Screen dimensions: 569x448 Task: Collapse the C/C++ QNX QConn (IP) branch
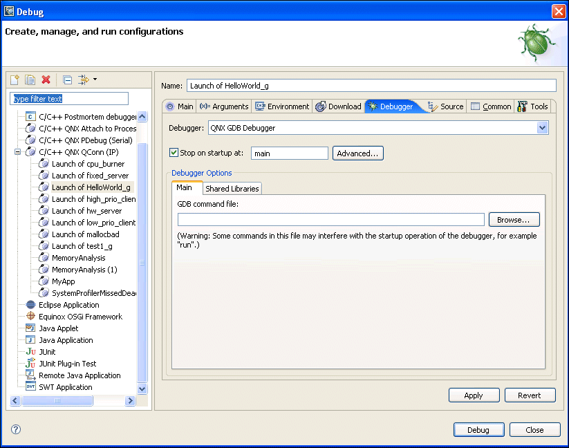17,151
